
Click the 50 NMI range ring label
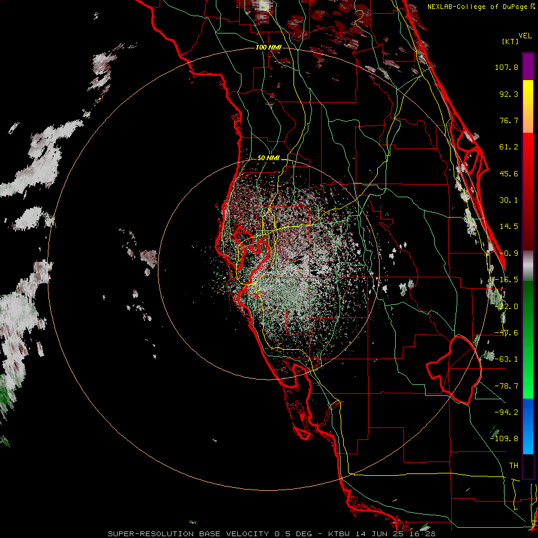tap(268, 158)
